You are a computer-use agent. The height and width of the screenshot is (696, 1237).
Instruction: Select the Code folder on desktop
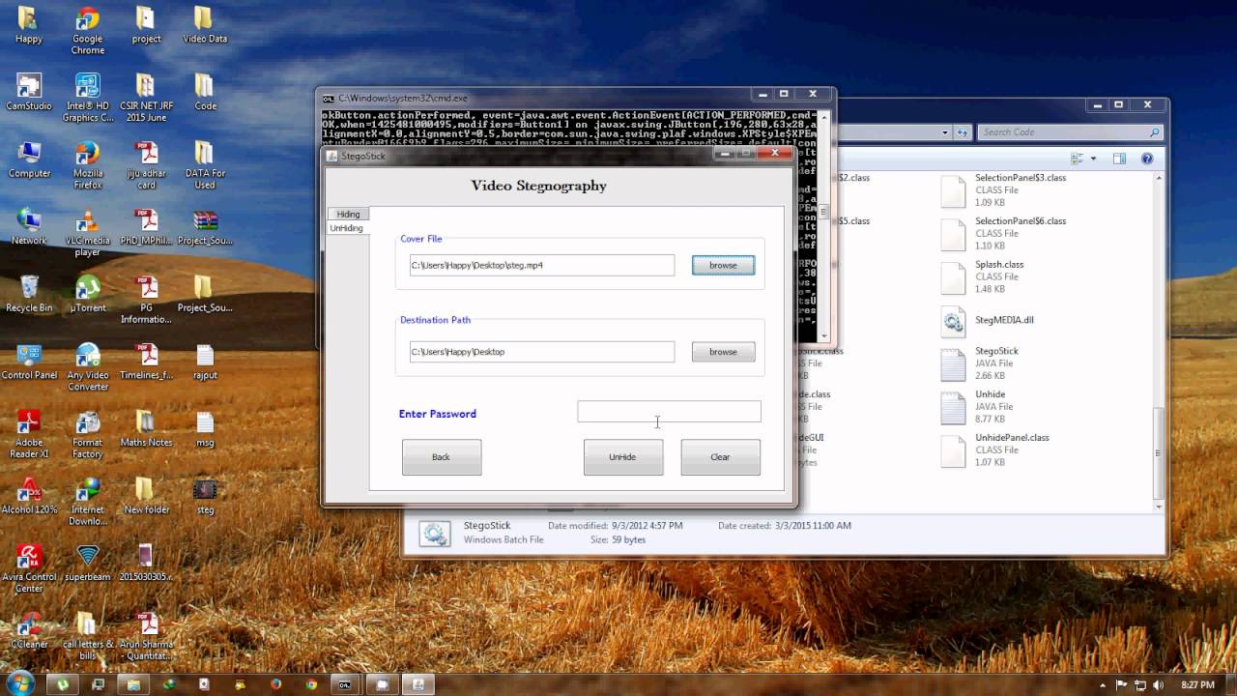pos(205,92)
